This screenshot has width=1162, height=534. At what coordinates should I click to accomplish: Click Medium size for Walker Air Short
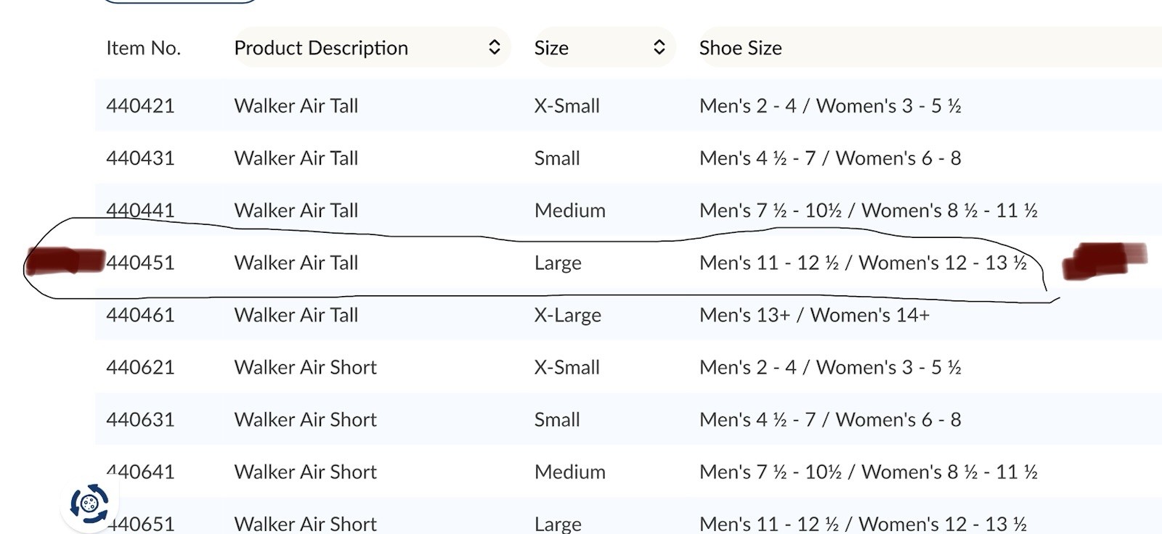click(570, 472)
